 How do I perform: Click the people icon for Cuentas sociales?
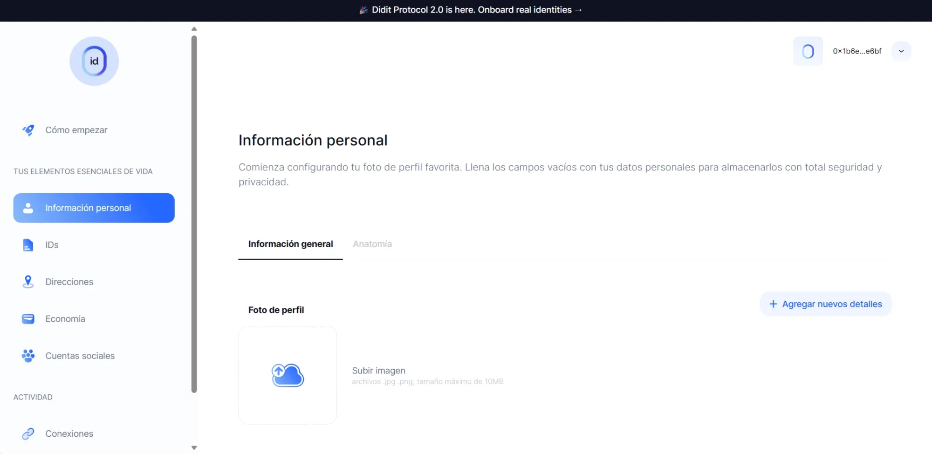[28, 356]
